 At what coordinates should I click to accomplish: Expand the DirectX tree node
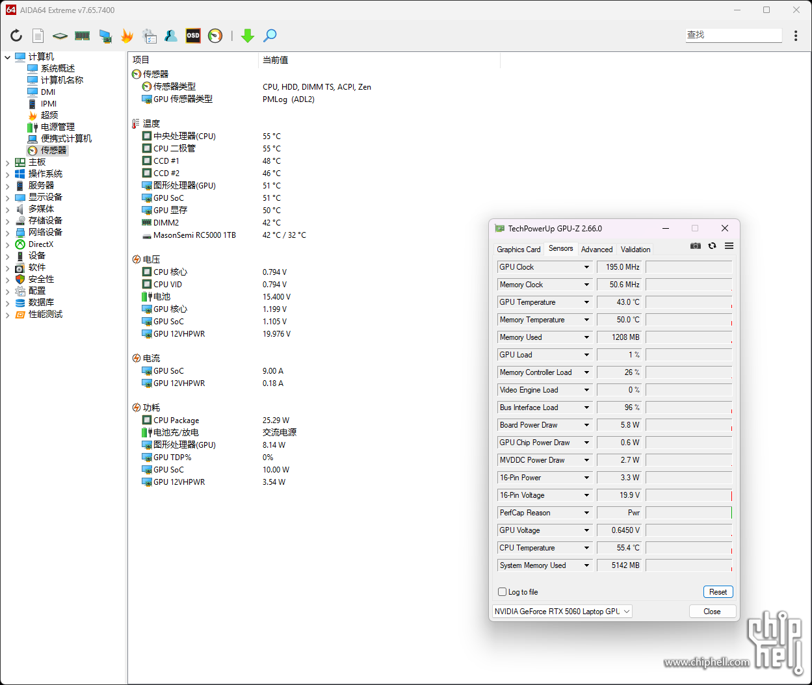8,244
